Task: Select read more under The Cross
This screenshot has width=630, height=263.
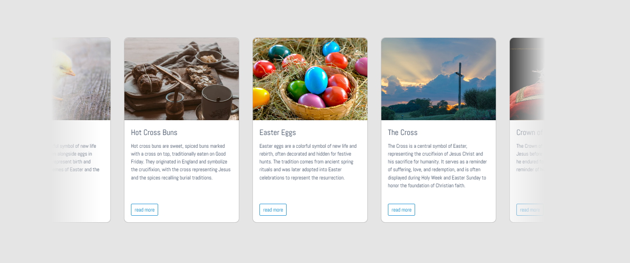Action: (x=401, y=209)
